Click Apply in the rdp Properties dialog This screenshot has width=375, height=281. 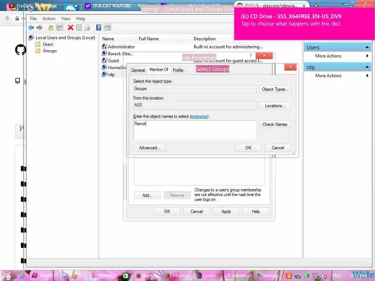pyautogui.click(x=226, y=211)
